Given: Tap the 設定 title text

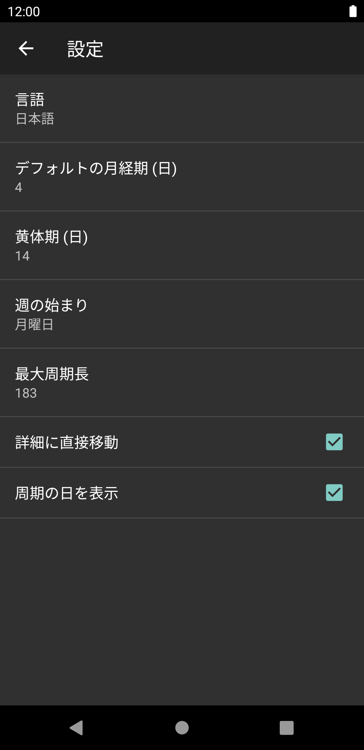Looking at the screenshot, I should [x=85, y=49].
